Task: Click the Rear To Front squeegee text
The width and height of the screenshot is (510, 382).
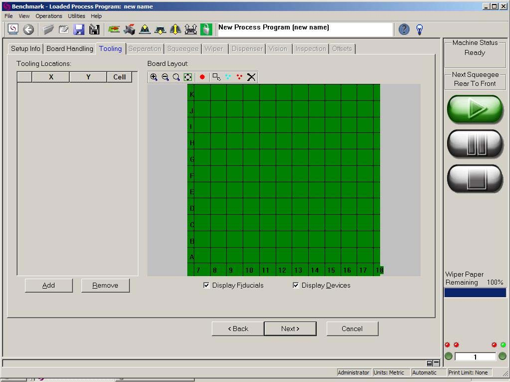Action: pyautogui.click(x=475, y=83)
